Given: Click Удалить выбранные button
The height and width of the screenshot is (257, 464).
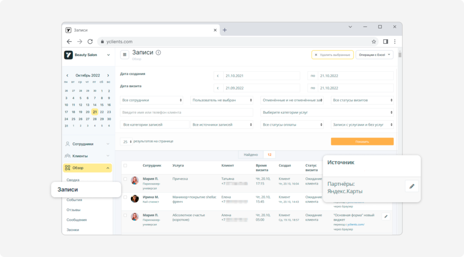Looking at the screenshot, I should point(332,55).
